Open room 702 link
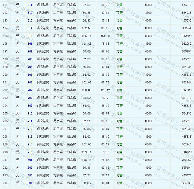 pos(30,51)
